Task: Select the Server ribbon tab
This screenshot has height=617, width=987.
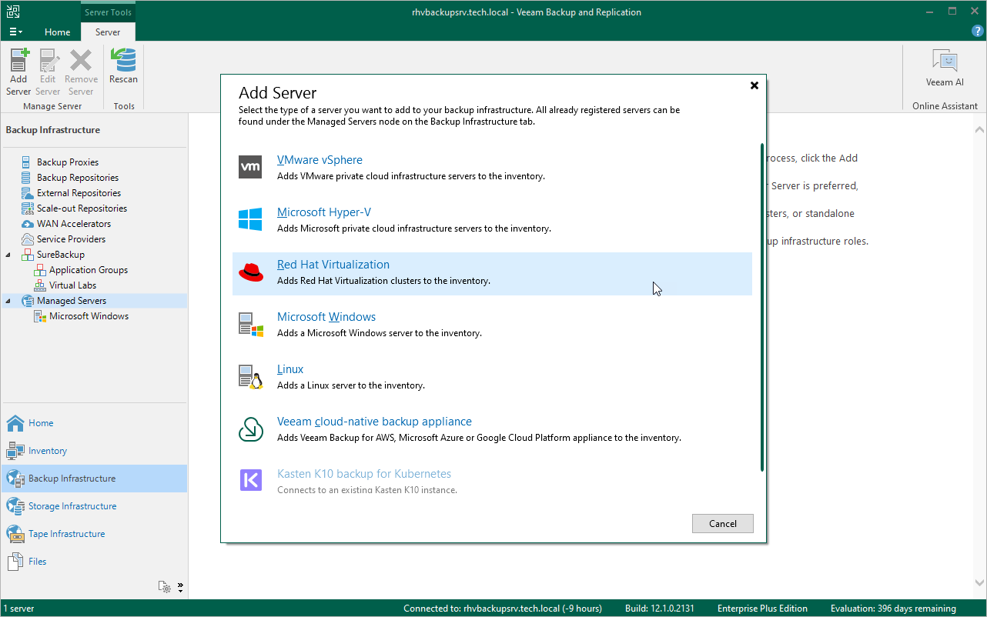Action: click(108, 32)
